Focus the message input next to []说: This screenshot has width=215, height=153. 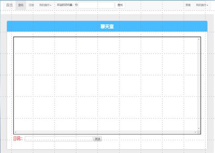(59, 139)
